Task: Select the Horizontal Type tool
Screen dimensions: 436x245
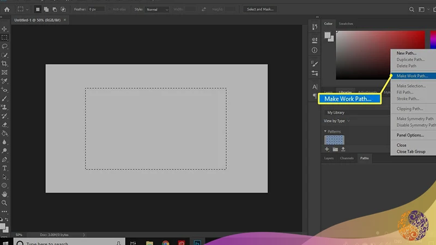Action: [5, 168]
